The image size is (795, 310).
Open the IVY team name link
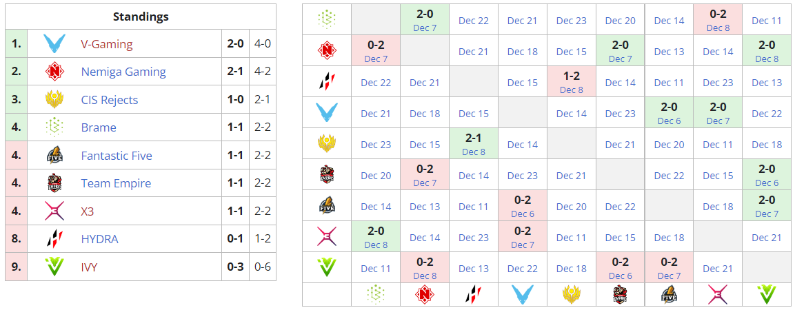(x=90, y=267)
